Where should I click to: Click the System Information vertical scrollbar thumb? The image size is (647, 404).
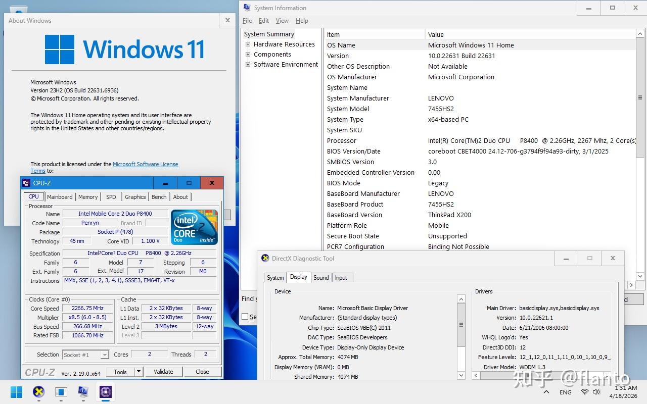tap(640, 97)
